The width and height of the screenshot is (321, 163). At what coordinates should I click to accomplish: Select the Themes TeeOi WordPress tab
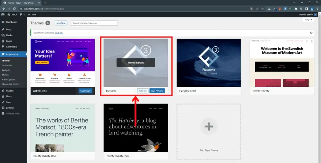21,3
